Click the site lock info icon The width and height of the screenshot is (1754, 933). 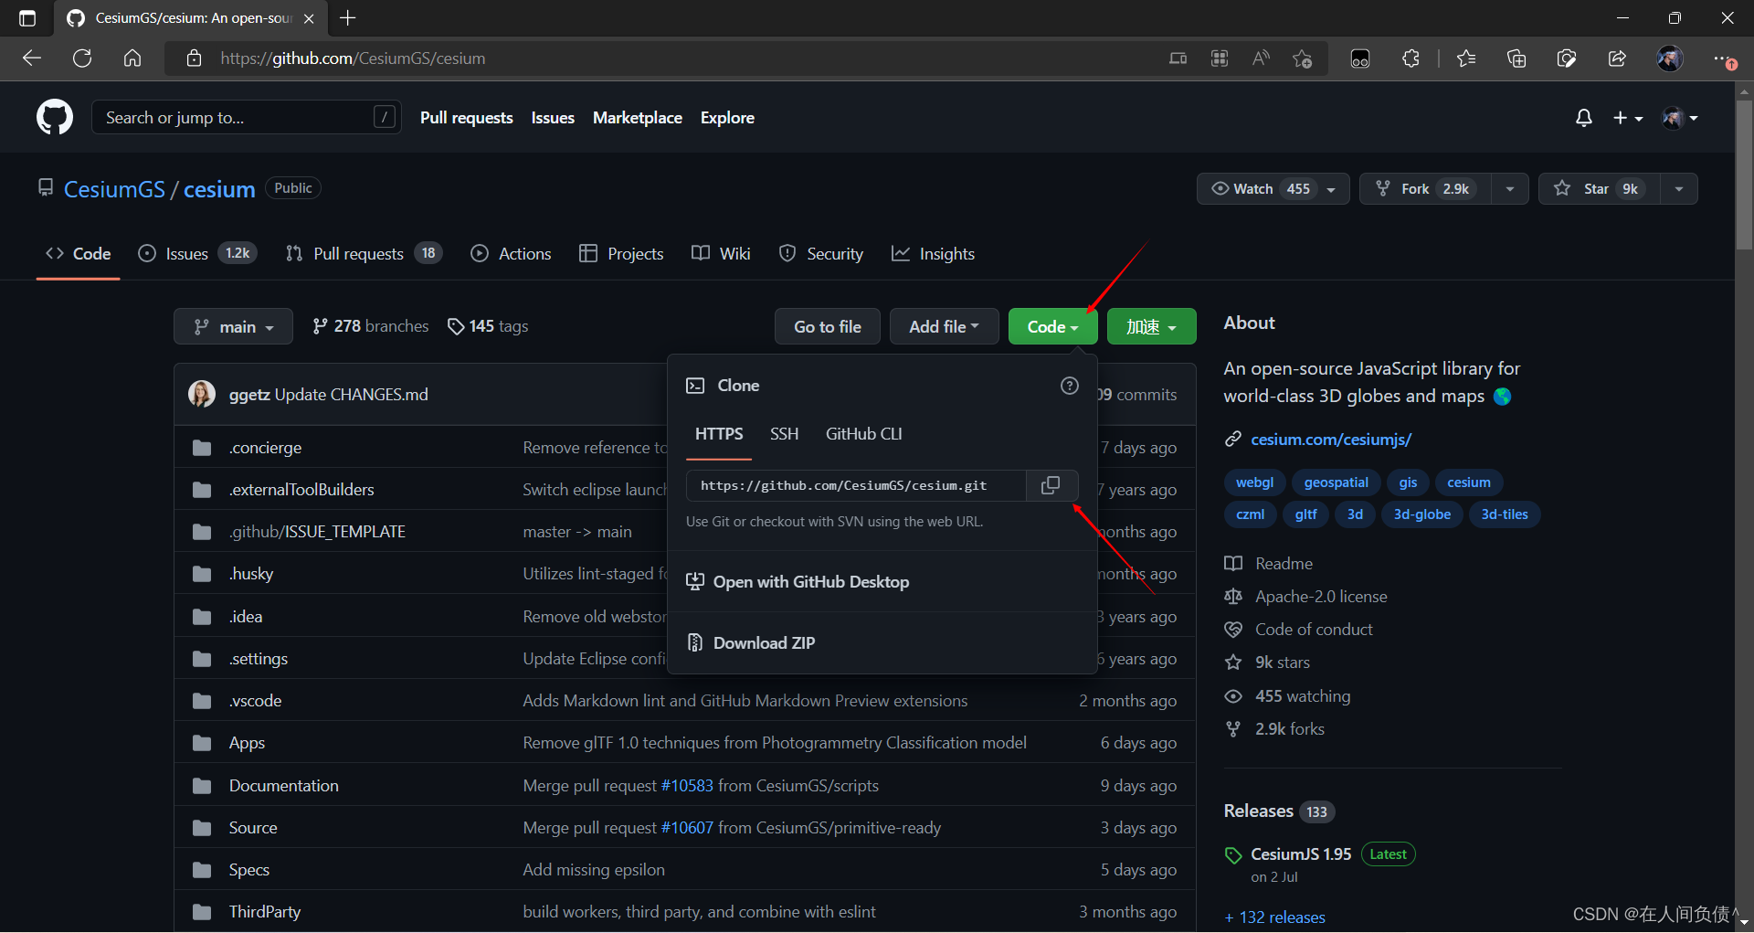(x=194, y=58)
